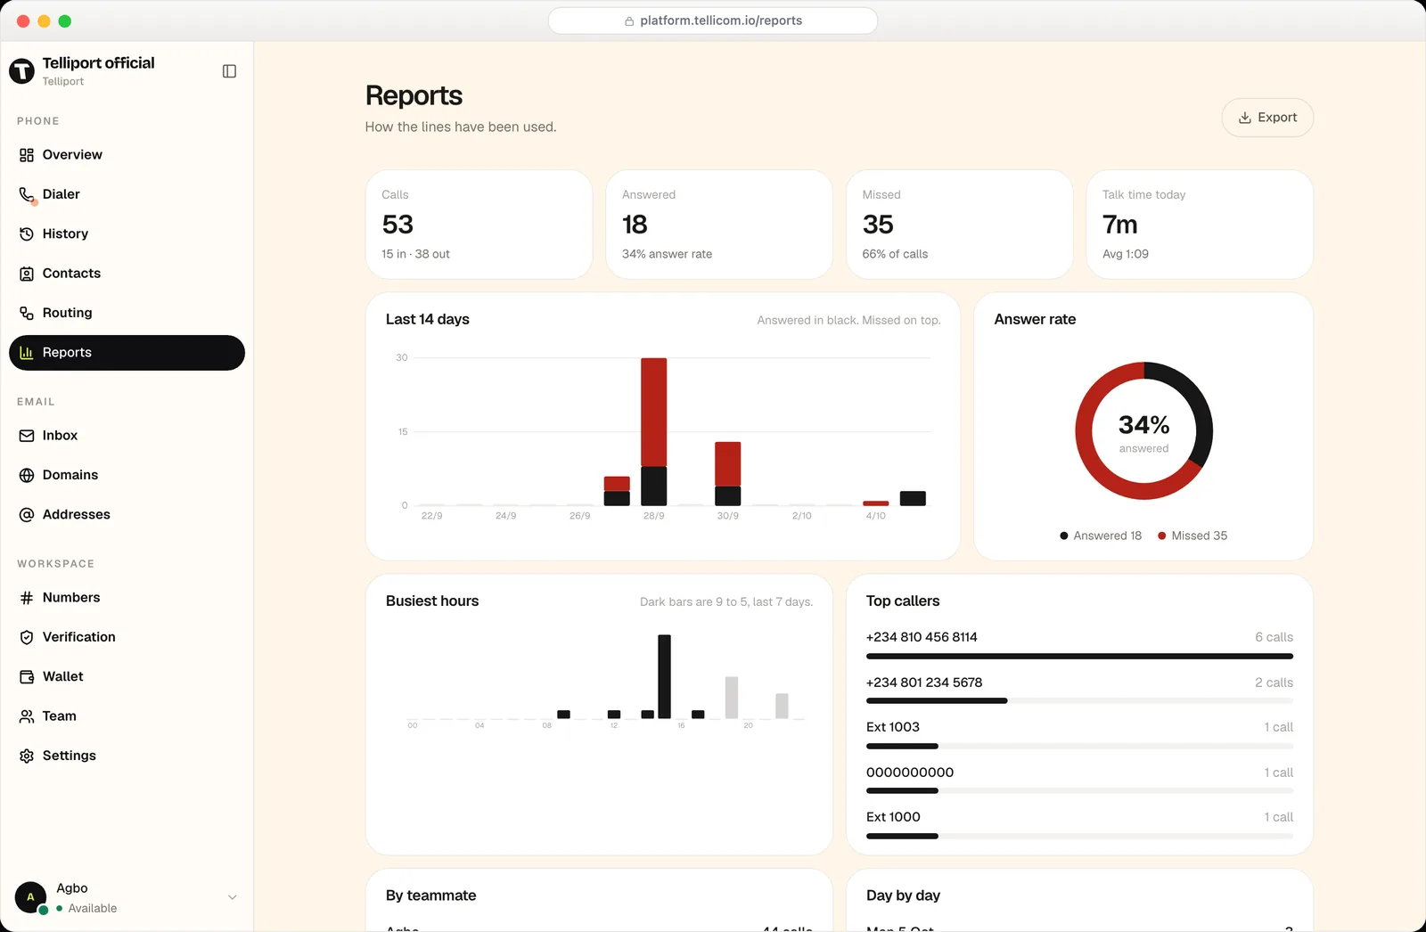Select Contacts in the sidebar
This screenshot has height=932, width=1426.
(127, 274)
